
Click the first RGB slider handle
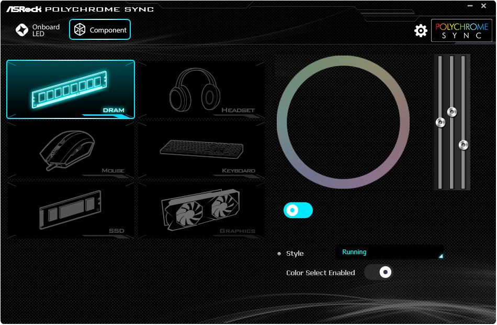pyautogui.click(x=440, y=122)
